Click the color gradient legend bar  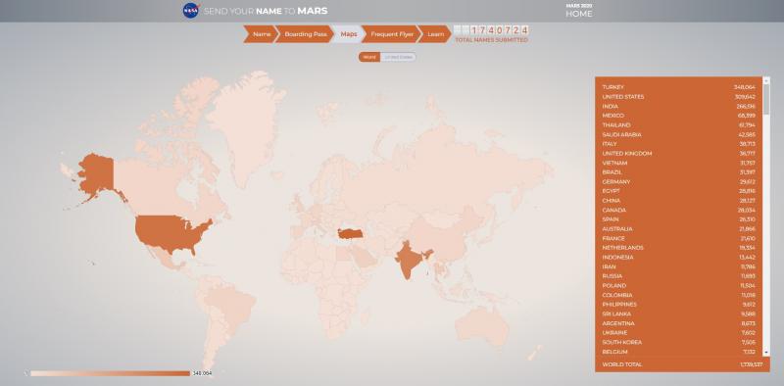coord(110,373)
